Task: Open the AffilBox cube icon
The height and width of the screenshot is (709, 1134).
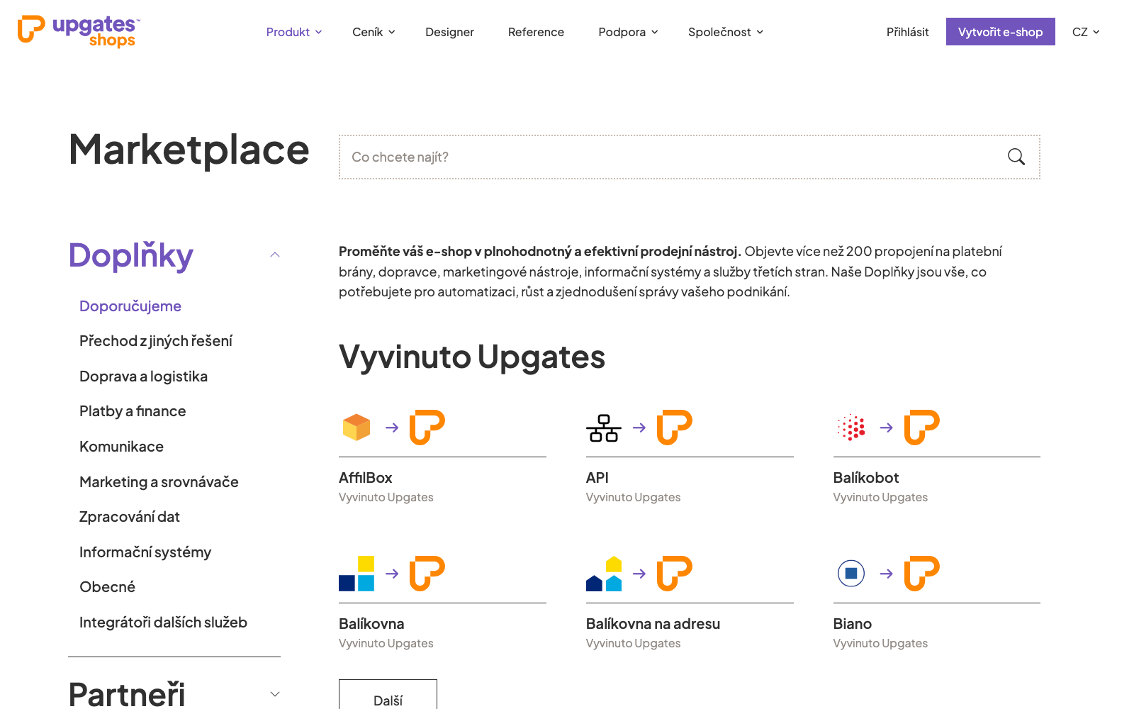Action: point(357,428)
